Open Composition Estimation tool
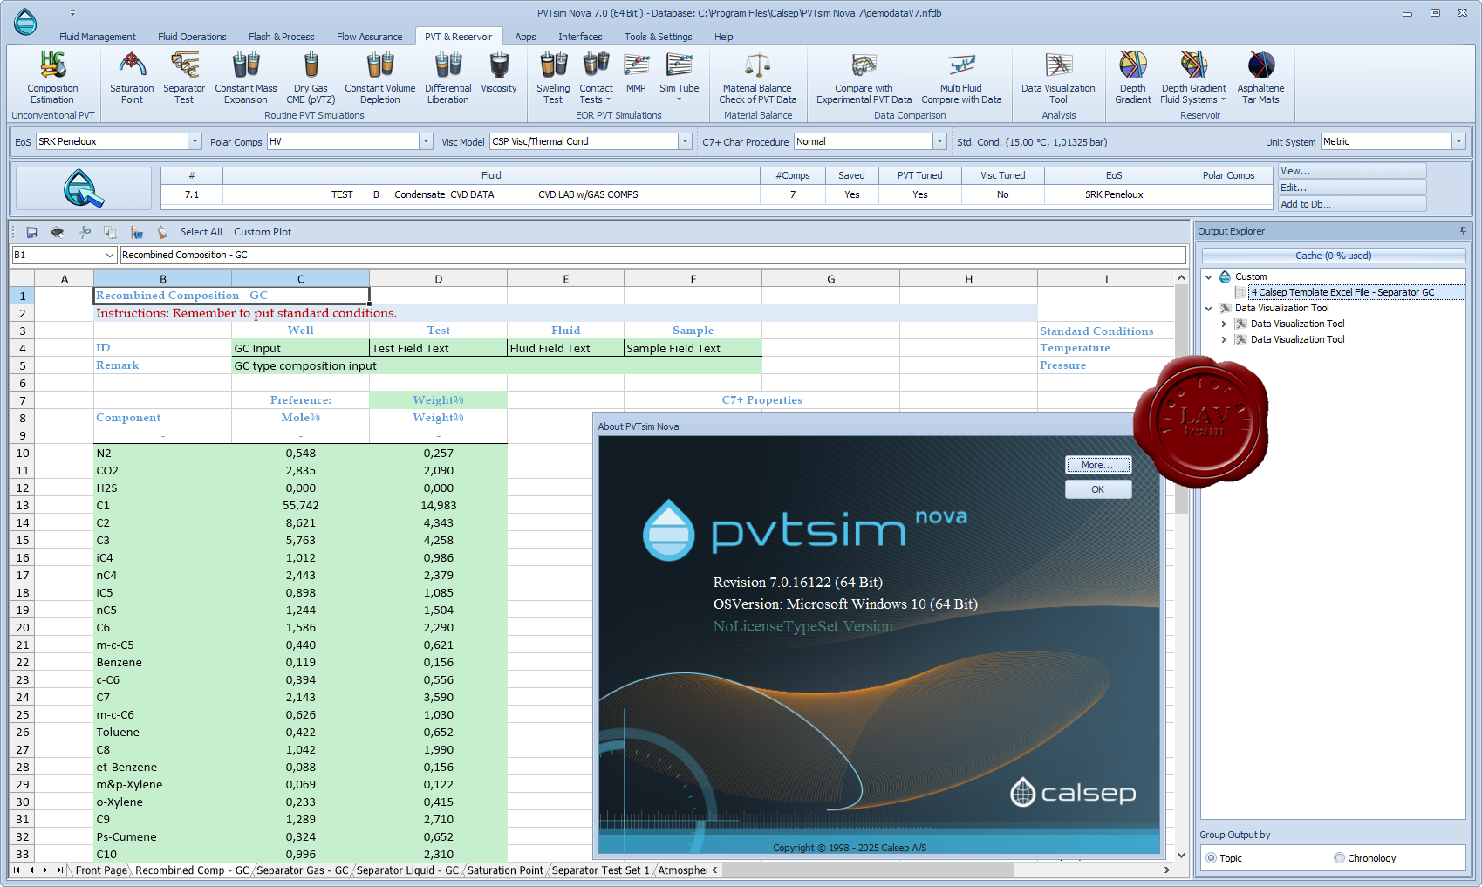This screenshot has height=887, width=1482. pyautogui.click(x=52, y=77)
